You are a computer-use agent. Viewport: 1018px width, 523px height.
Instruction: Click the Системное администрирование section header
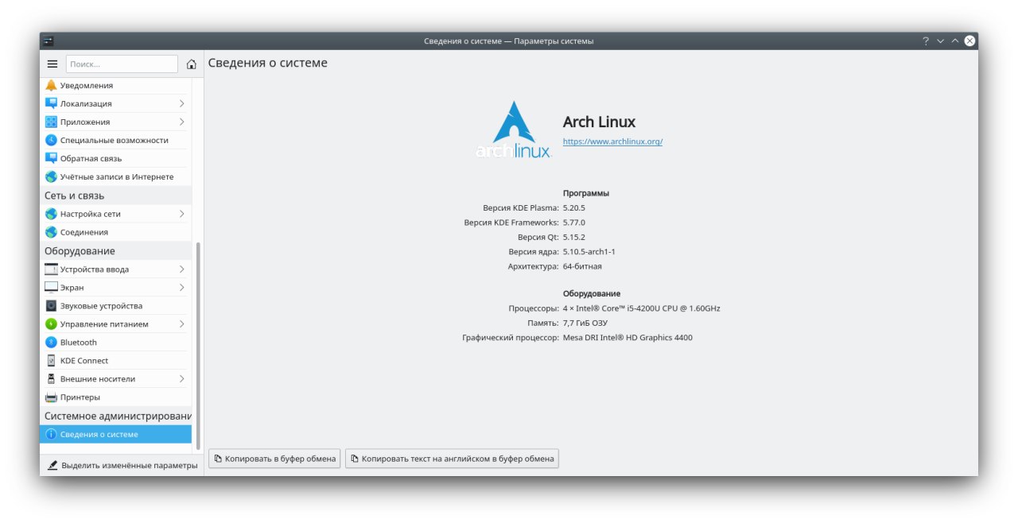pyautogui.click(x=118, y=416)
